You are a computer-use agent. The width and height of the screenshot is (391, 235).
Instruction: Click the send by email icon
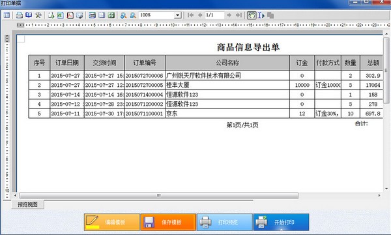pos(80,15)
